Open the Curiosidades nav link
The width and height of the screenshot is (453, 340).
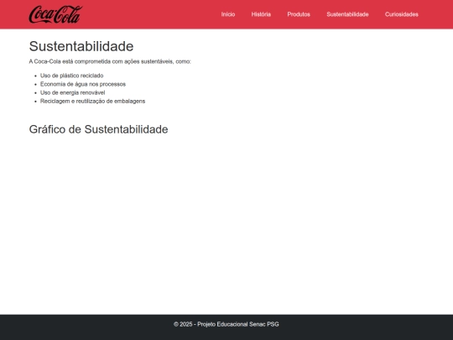pyautogui.click(x=401, y=14)
